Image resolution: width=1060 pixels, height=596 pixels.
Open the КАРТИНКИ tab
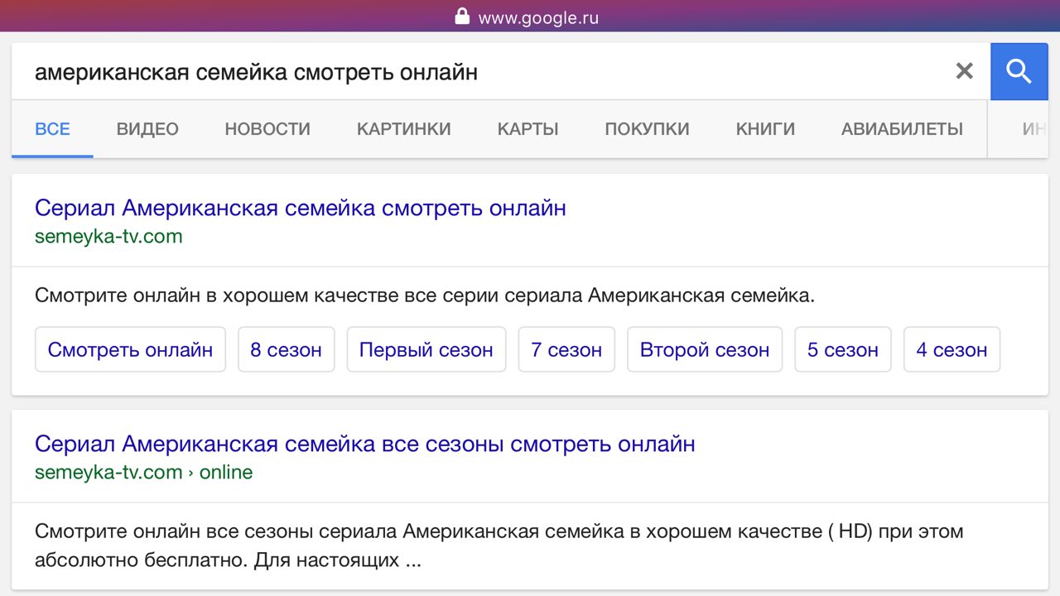[x=404, y=129]
